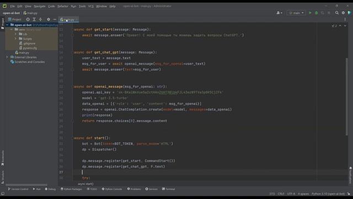Open the View menu
353x199 pixels.
click(x=28, y=6)
